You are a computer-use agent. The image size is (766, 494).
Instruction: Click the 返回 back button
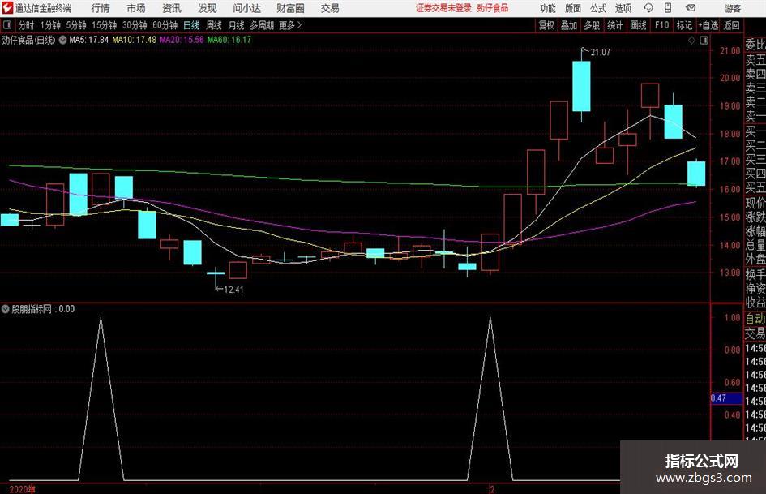(x=731, y=25)
